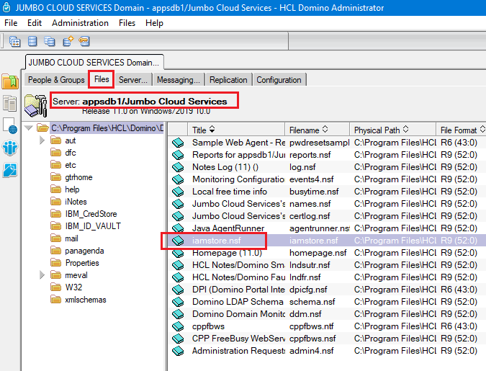Sort by Title column arrows

tap(212, 130)
